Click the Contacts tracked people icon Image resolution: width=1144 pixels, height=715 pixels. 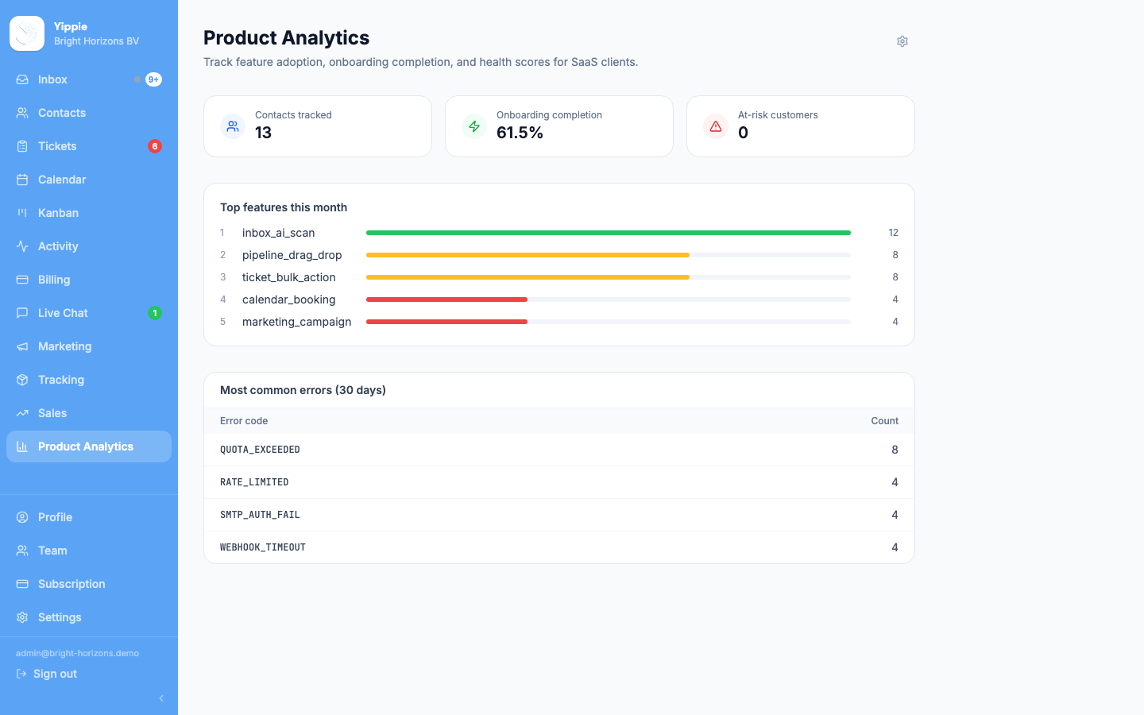(233, 126)
